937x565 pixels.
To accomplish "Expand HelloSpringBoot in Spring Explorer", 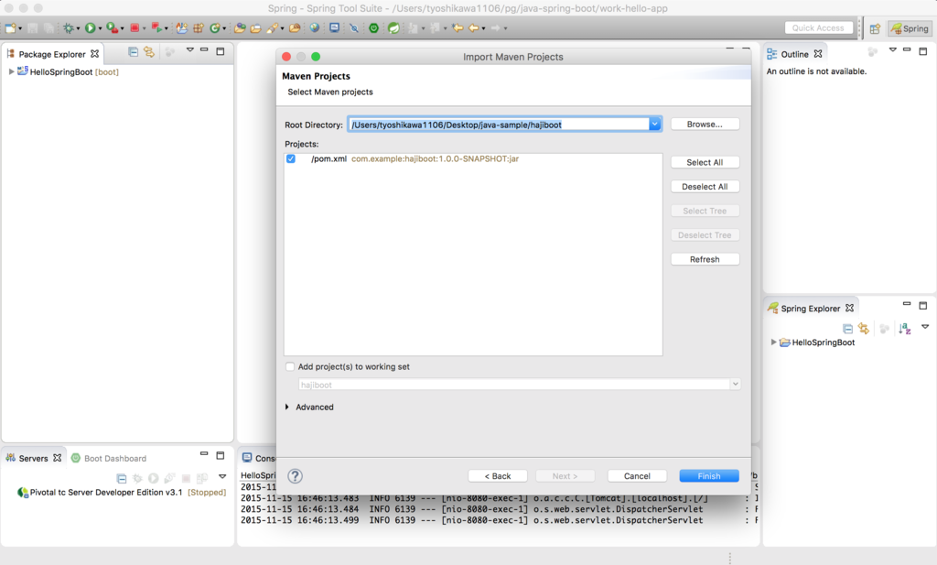I will click(773, 342).
